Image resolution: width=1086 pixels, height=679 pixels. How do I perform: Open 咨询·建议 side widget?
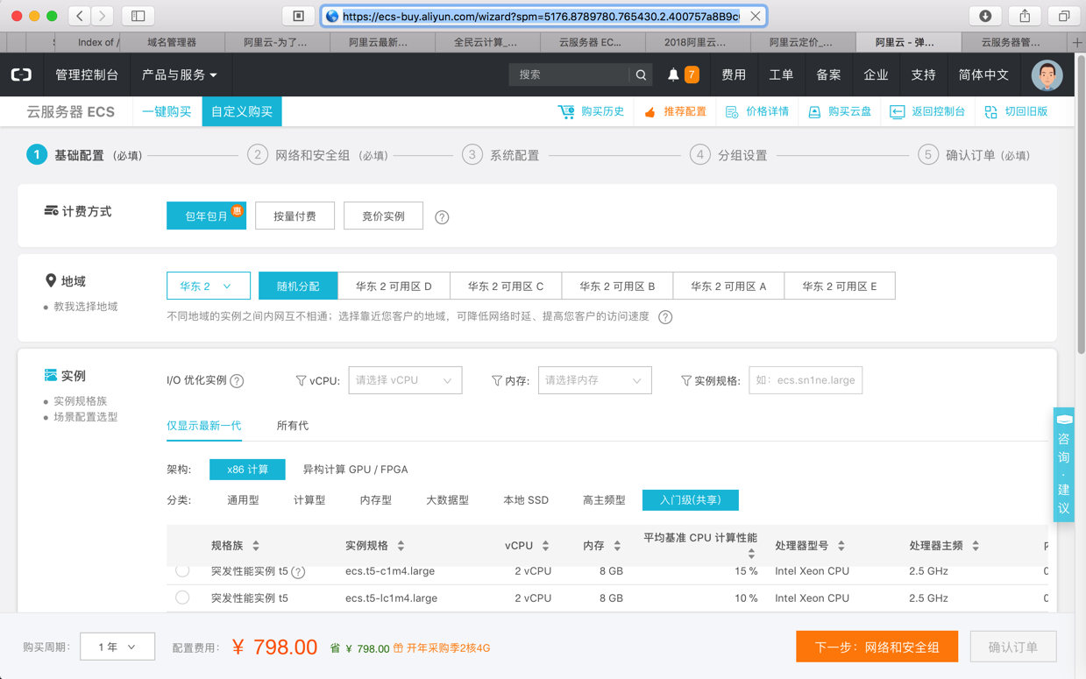click(x=1063, y=464)
